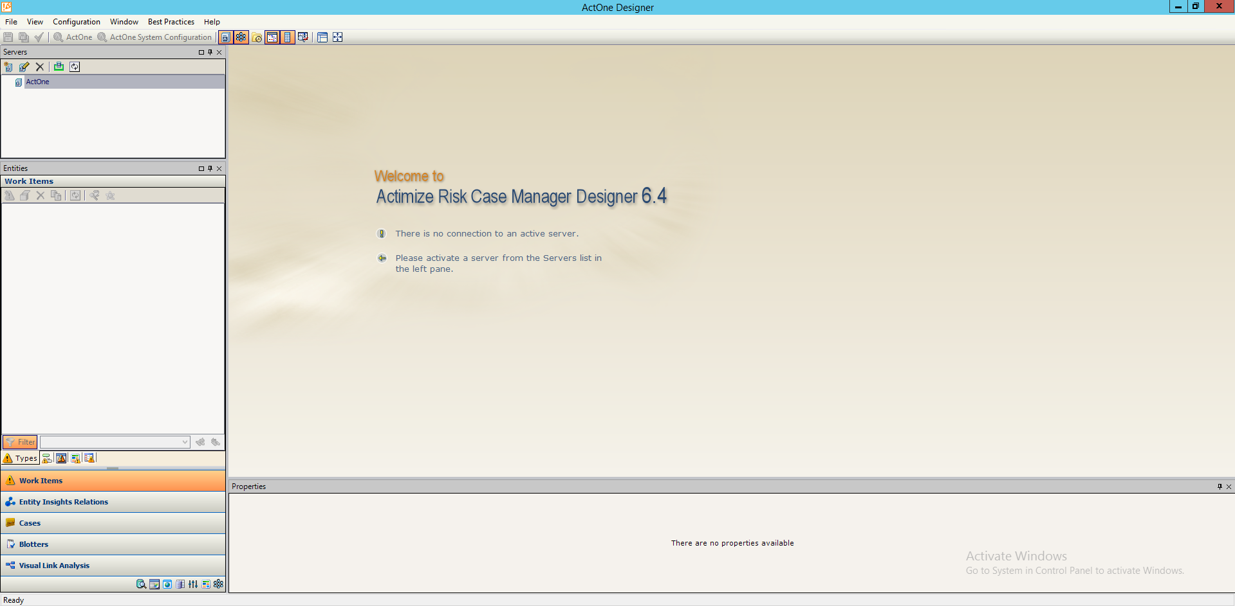Pin the Entities pane
Screen dimensions: 1235x606
(210, 168)
